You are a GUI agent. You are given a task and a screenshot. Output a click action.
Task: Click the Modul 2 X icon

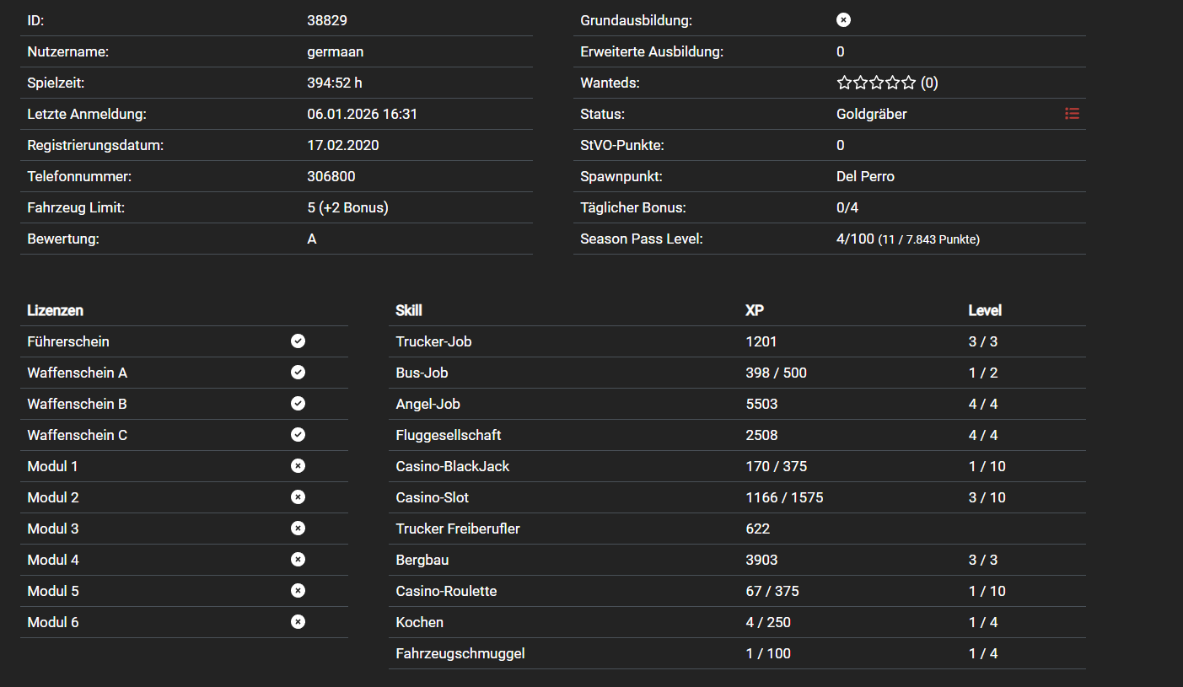click(x=298, y=497)
